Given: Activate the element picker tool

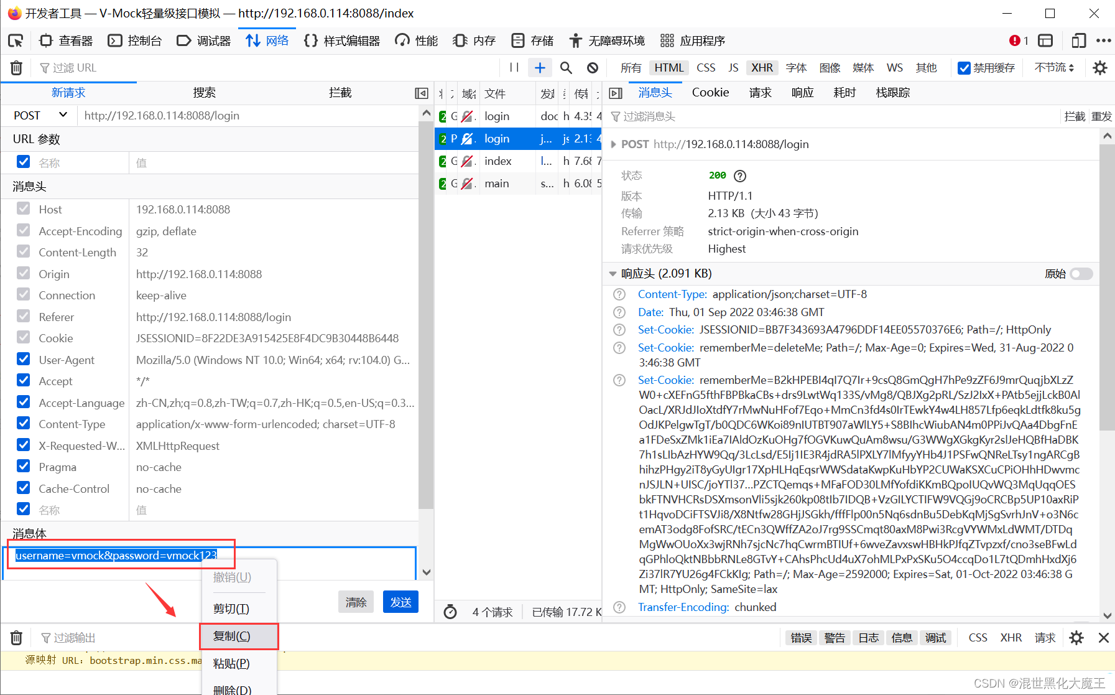Looking at the screenshot, I should (x=16, y=41).
